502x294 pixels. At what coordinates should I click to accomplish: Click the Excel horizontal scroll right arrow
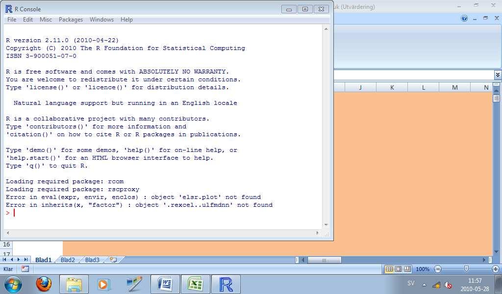pos(484,260)
